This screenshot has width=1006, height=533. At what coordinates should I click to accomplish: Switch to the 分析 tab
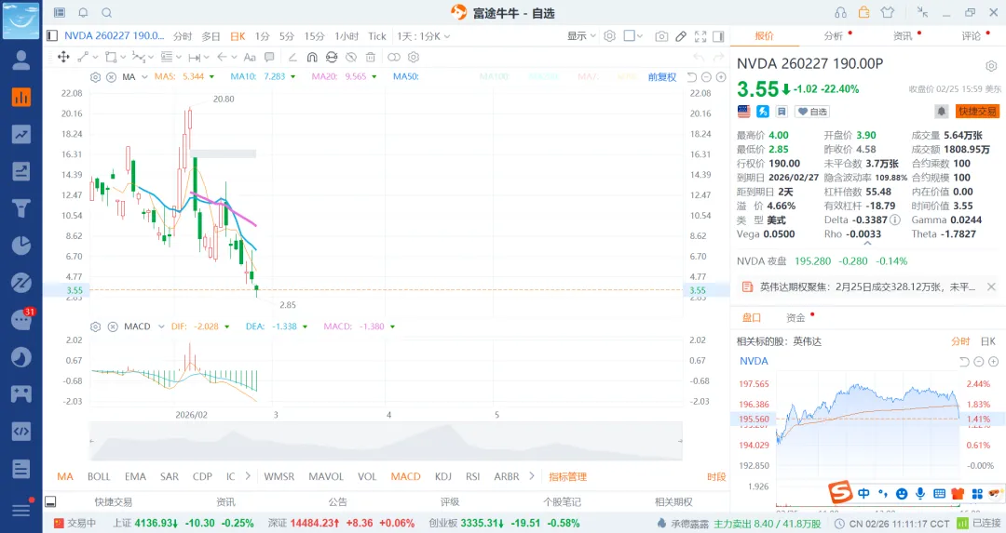tap(834, 36)
